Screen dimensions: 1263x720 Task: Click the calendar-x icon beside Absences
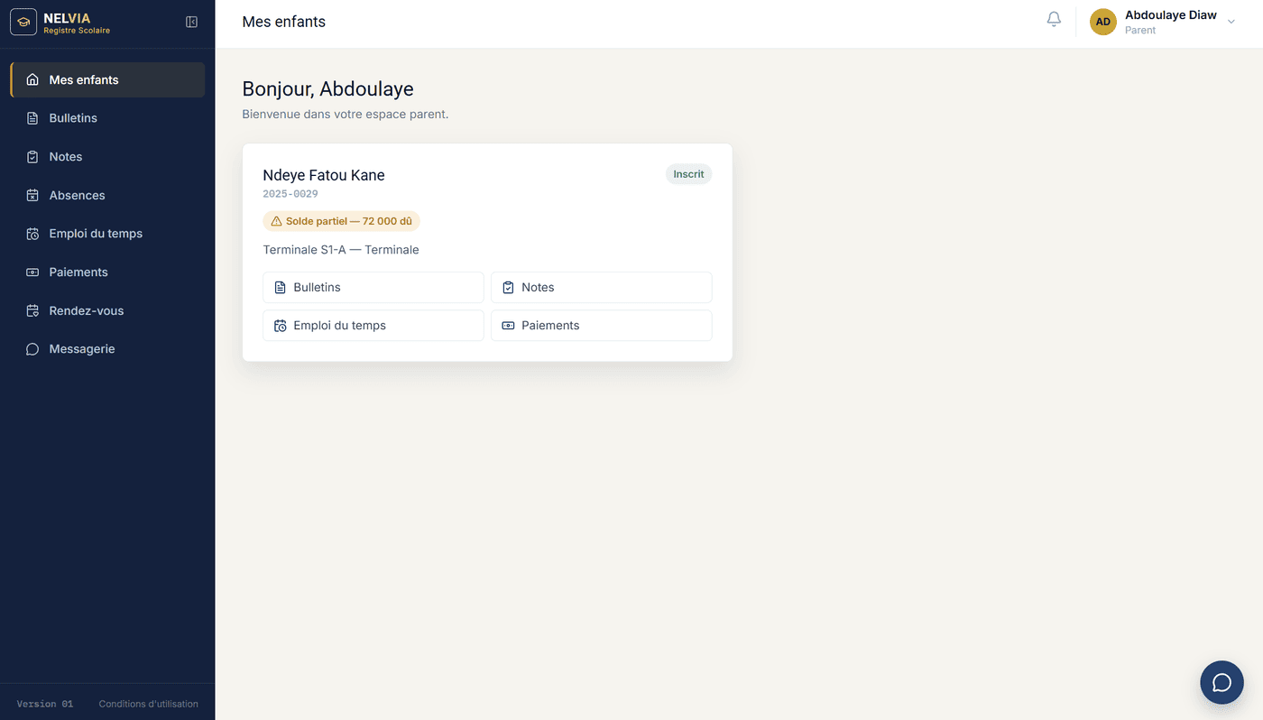point(32,195)
